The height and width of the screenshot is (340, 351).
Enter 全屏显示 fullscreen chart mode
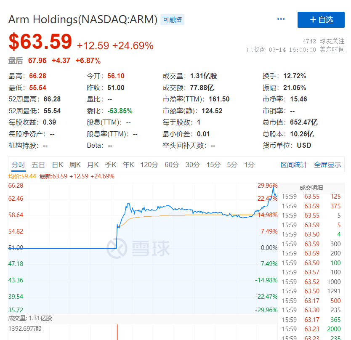(327, 165)
